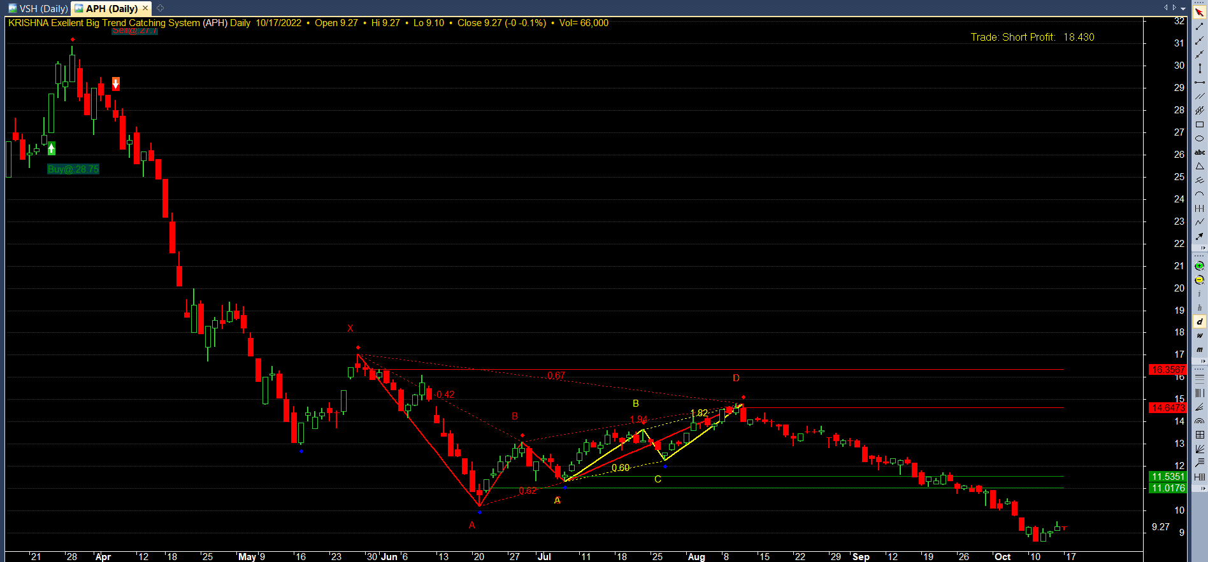
Task: Select the abc text tool
Action: coord(1200,153)
